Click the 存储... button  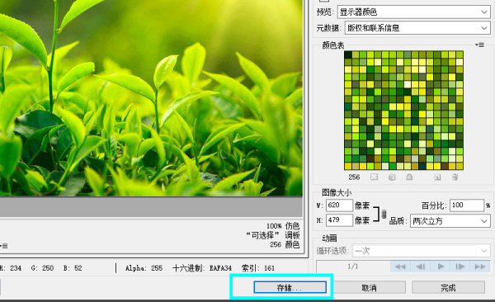(x=290, y=287)
